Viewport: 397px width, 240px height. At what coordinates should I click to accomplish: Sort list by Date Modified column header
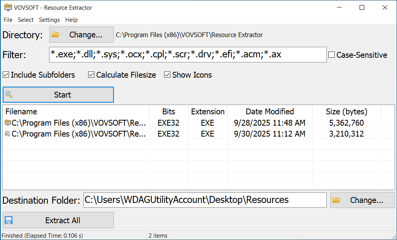click(269, 112)
